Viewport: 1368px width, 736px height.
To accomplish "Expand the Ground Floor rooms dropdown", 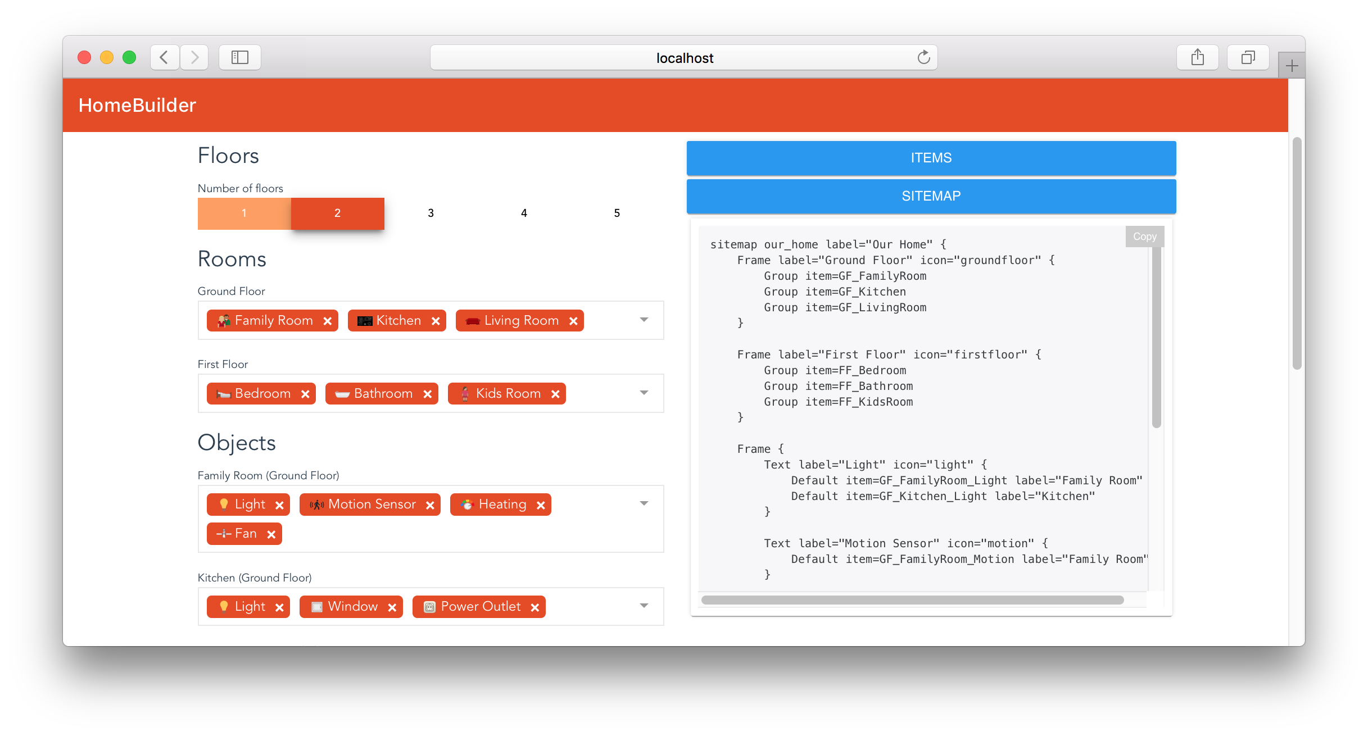I will 644,320.
